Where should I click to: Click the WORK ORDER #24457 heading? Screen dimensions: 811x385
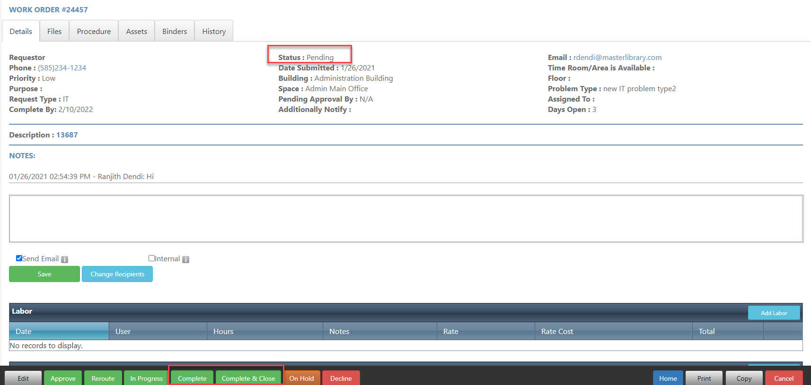(48, 9)
